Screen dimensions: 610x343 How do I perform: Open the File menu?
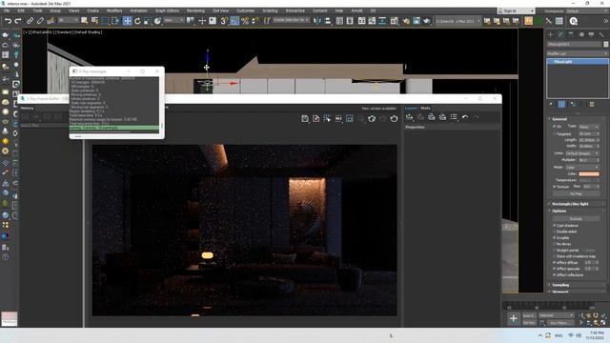7,10
